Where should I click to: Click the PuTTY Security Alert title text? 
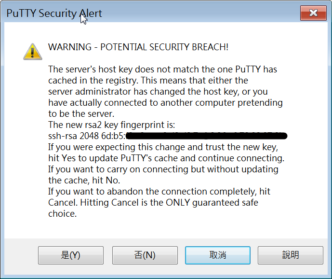[54, 14]
